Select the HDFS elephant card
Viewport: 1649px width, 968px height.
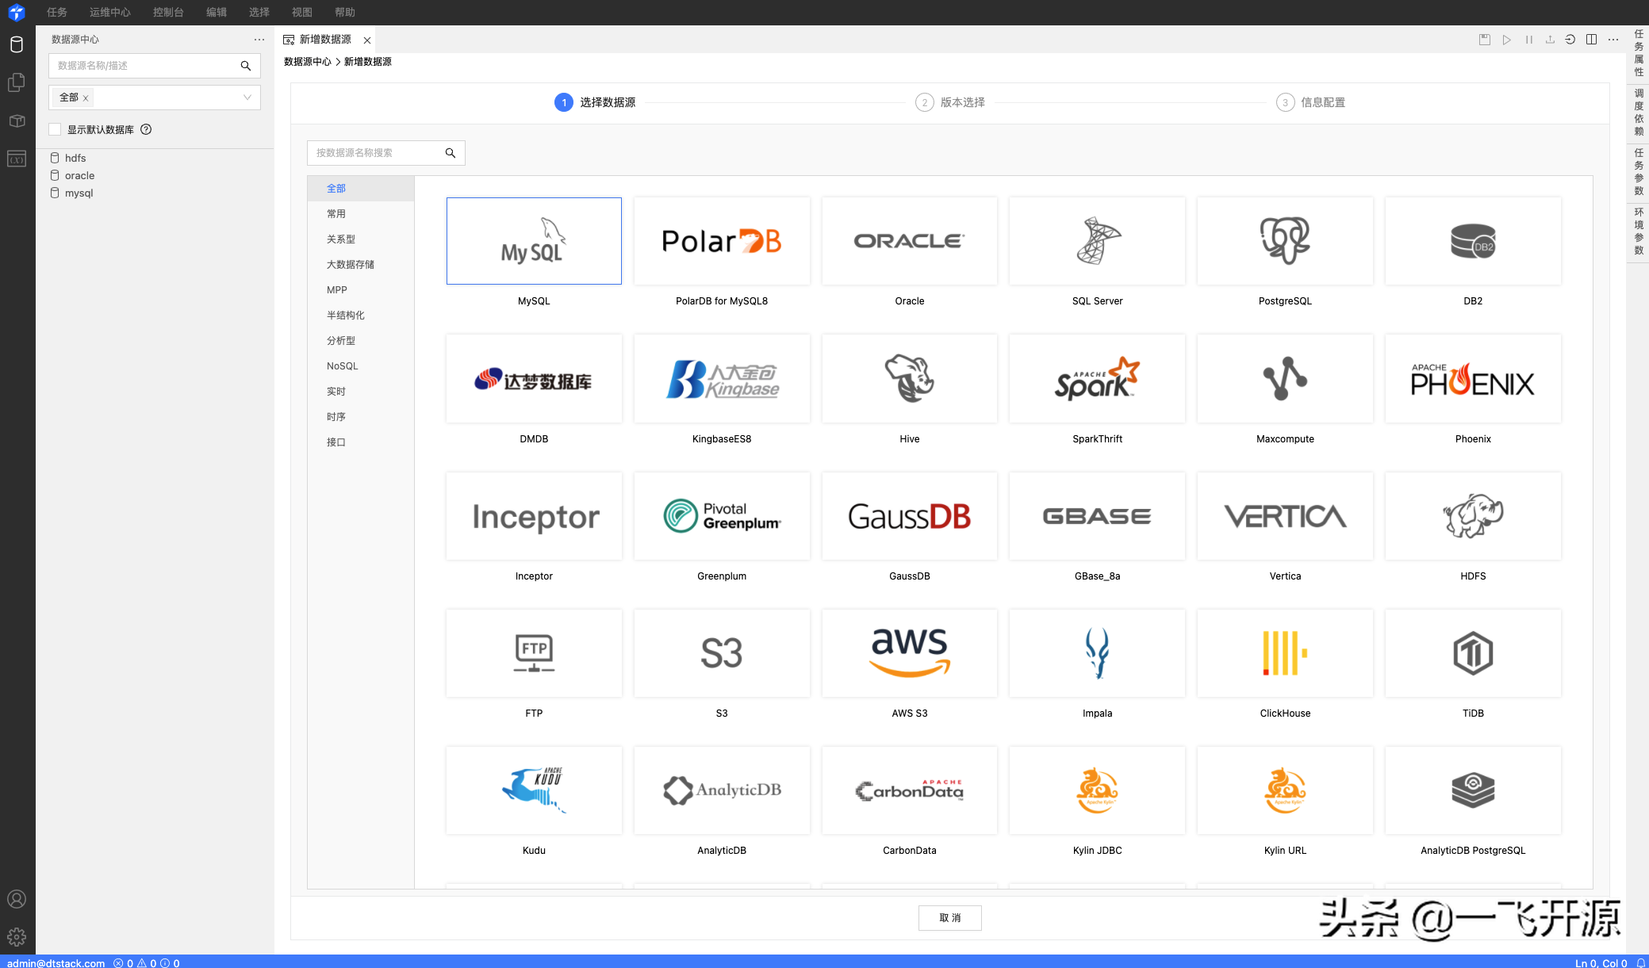(x=1473, y=516)
